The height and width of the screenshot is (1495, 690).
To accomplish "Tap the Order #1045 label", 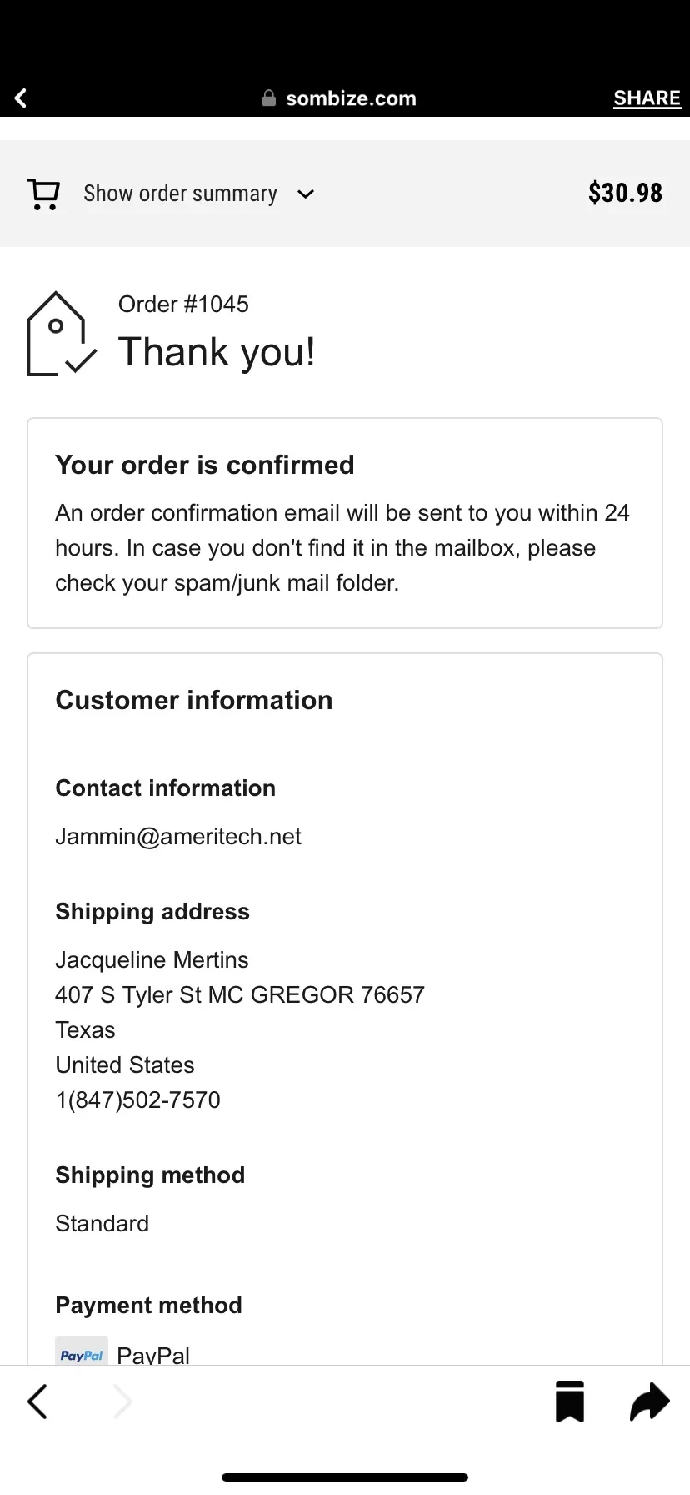I will (183, 304).
